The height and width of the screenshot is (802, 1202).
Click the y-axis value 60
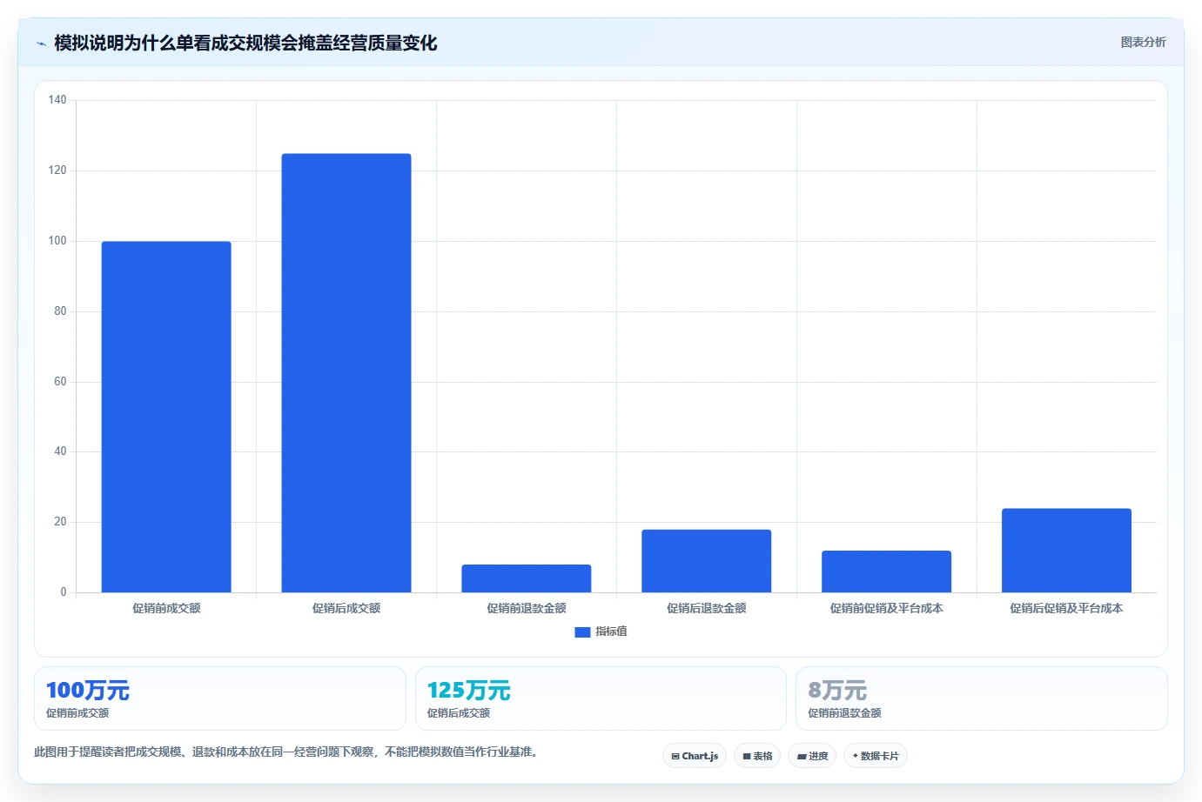click(x=60, y=382)
